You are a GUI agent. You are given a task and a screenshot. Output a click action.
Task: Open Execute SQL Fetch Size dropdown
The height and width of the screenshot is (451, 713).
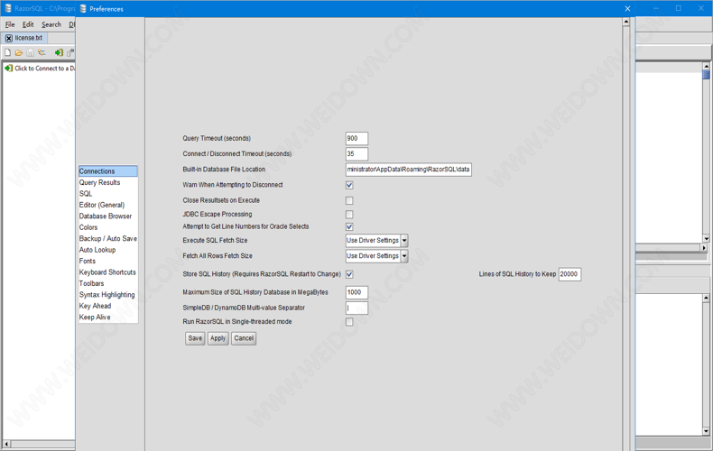click(403, 241)
